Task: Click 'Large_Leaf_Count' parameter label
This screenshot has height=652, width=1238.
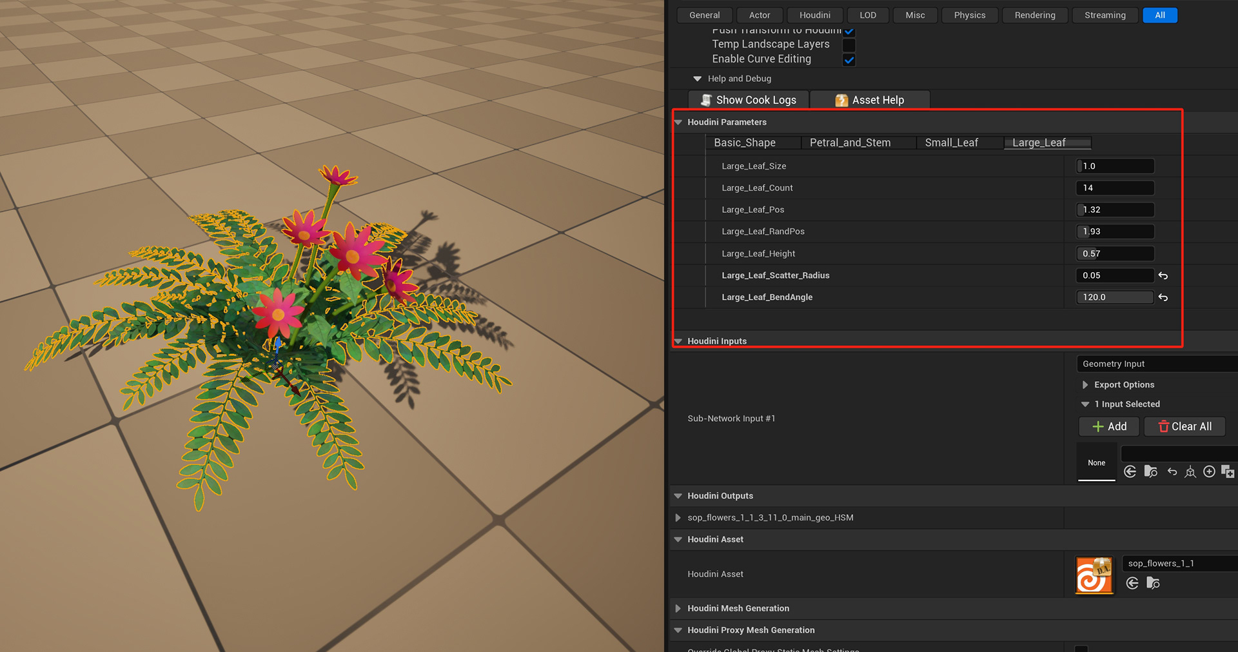Action: [757, 188]
